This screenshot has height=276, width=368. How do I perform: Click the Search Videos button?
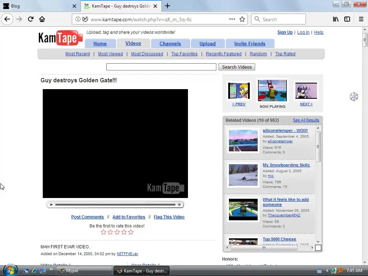tap(236, 67)
